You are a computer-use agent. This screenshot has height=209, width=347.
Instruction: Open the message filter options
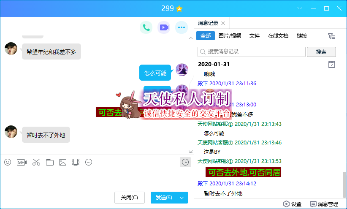(x=332, y=36)
